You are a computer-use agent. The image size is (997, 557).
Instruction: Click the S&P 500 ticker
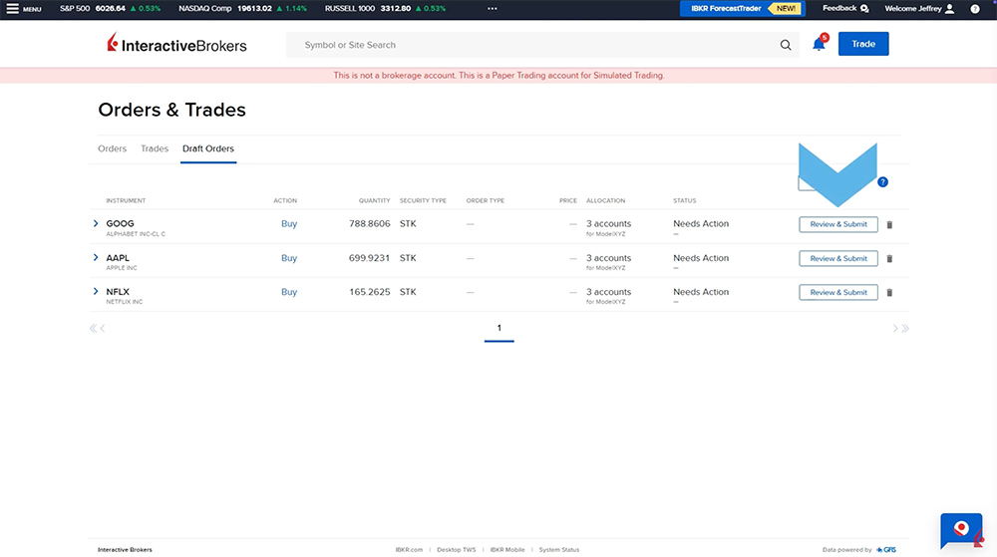tap(110, 9)
